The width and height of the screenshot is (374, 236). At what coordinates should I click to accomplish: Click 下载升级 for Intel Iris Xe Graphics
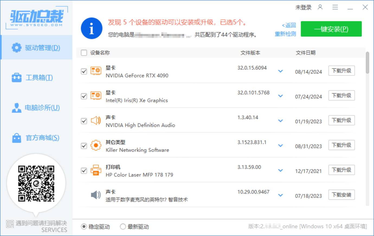[341, 95]
